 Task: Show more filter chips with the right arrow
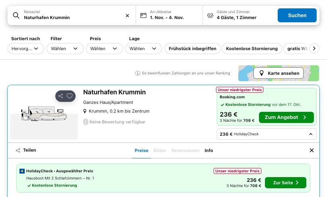pyautogui.click(x=314, y=49)
